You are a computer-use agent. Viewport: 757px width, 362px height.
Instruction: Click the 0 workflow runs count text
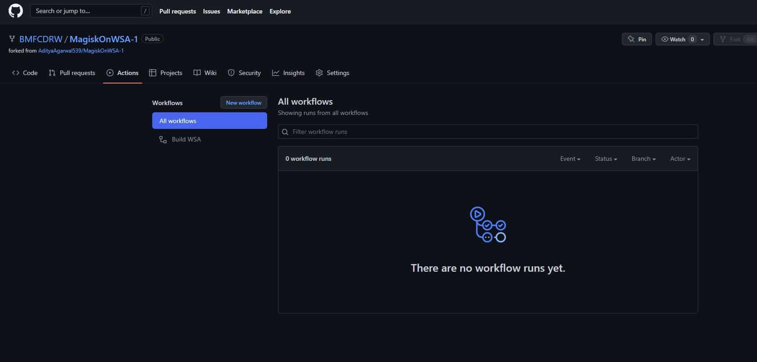(308, 159)
